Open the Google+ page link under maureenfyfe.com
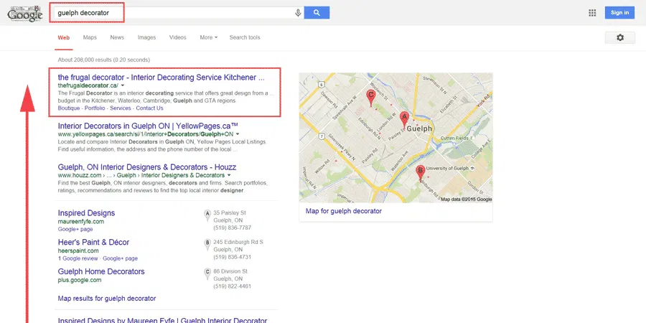The width and height of the screenshot is (646, 323). tap(75, 229)
